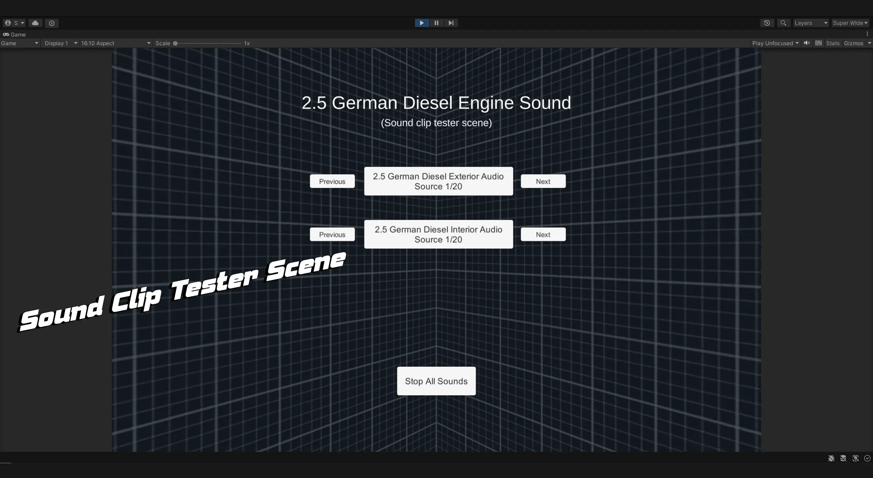Click the cache server stack icon

pos(843,458)
